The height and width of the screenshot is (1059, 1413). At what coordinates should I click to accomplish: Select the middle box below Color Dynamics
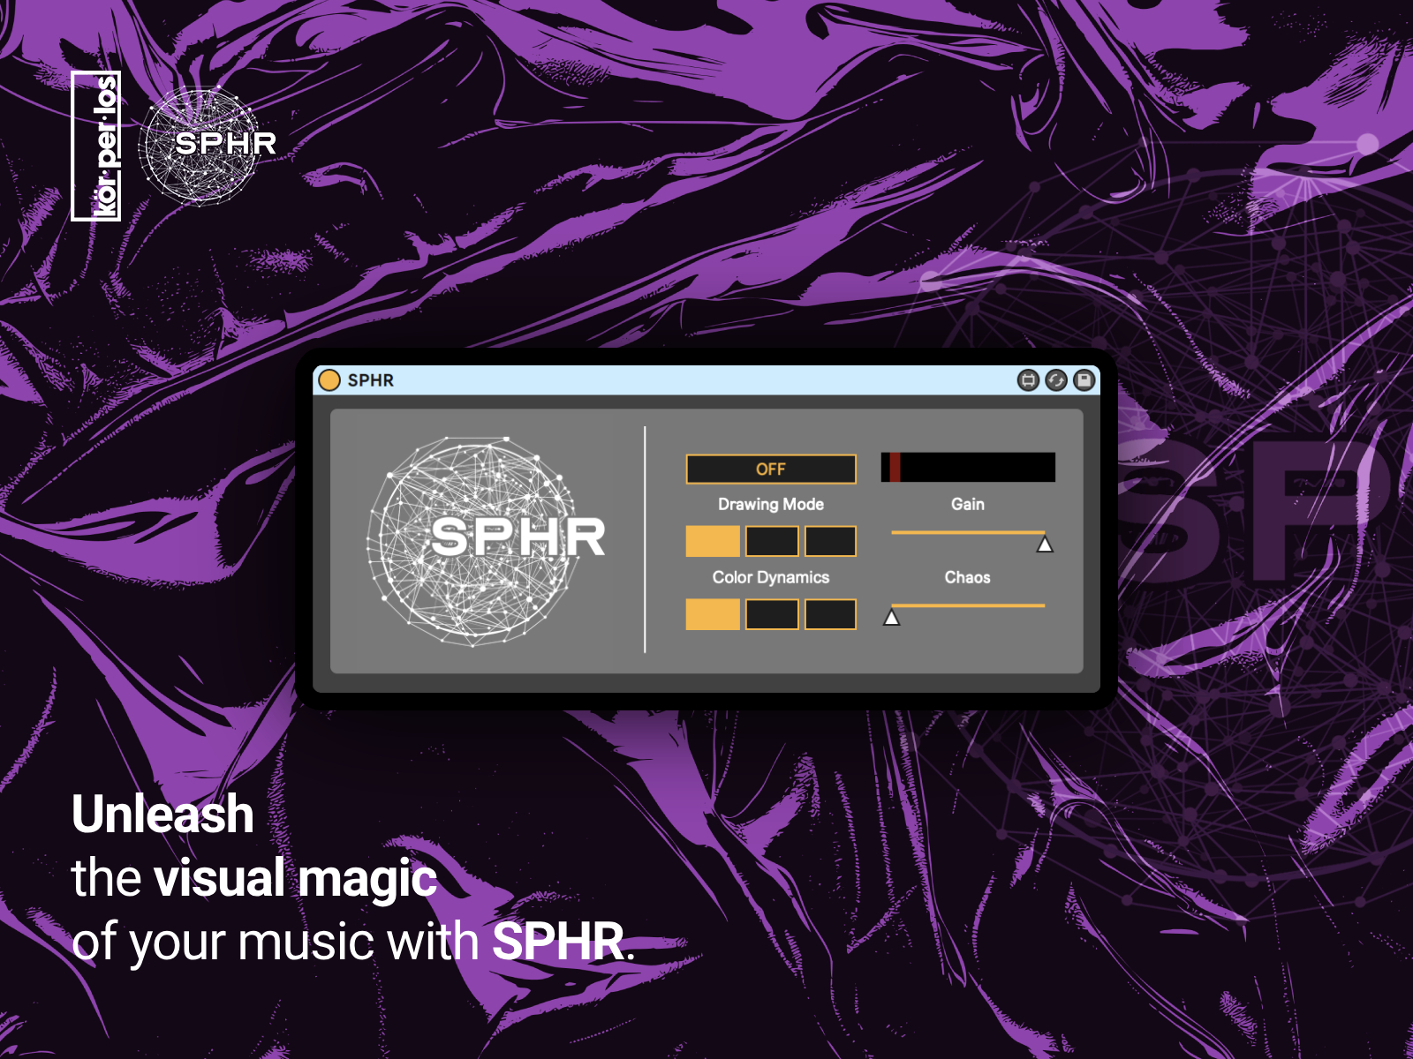pos(772,614)
